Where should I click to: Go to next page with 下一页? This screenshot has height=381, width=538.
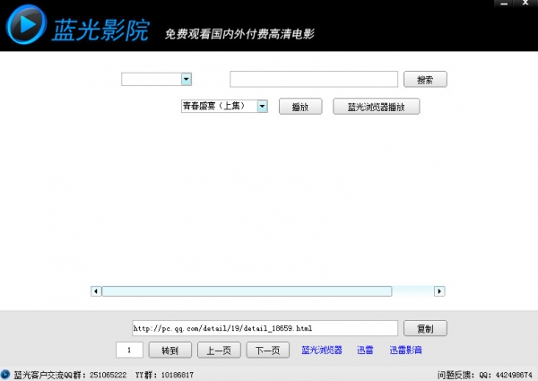point(267,350)
